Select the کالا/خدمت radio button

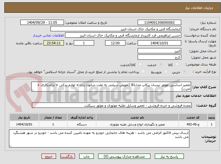(x=140, y=64)
